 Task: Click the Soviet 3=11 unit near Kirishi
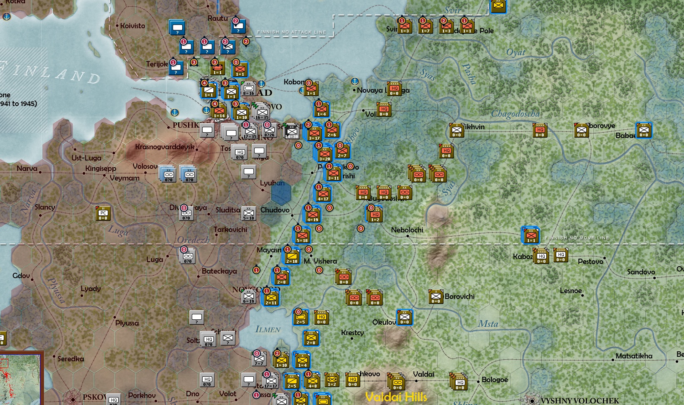point(333,173)
